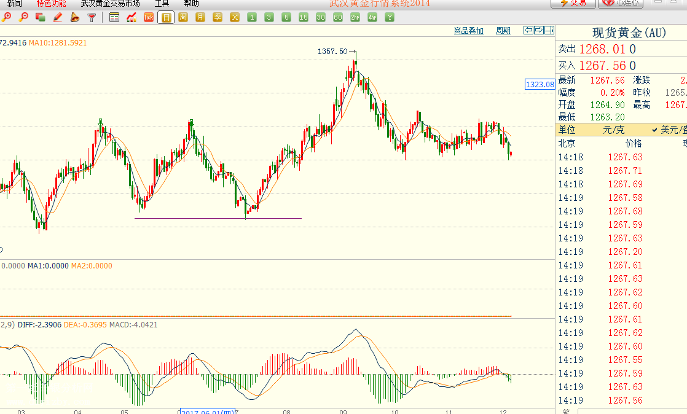Click the 2017 date marker on timeline
Viewport: 687px width, 414px height.
click(x=207, y=412)
